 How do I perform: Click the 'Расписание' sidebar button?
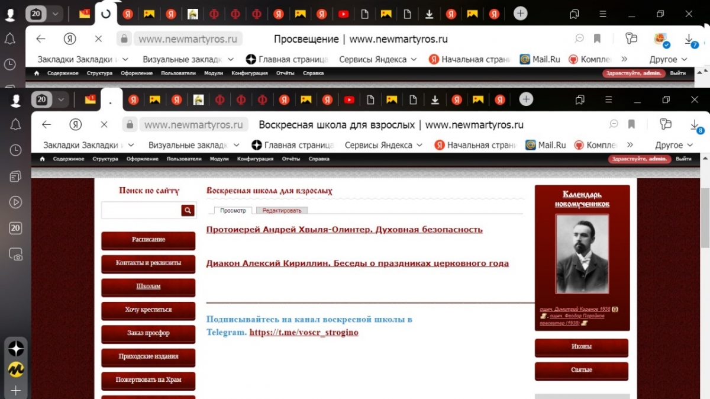click(148, 240)
